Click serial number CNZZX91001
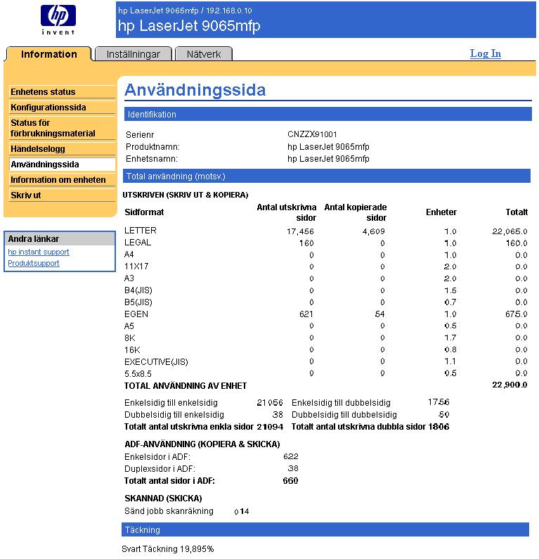 (312, 134)
